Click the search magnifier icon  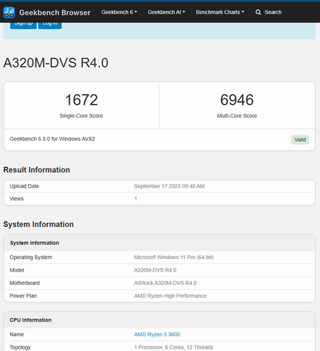point(258,12)
